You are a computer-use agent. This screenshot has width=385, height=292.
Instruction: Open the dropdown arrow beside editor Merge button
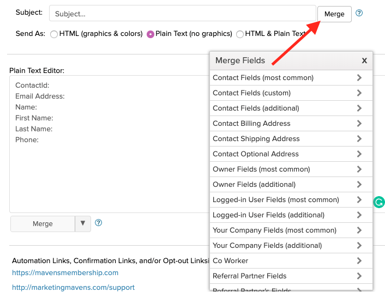point(83,223)
